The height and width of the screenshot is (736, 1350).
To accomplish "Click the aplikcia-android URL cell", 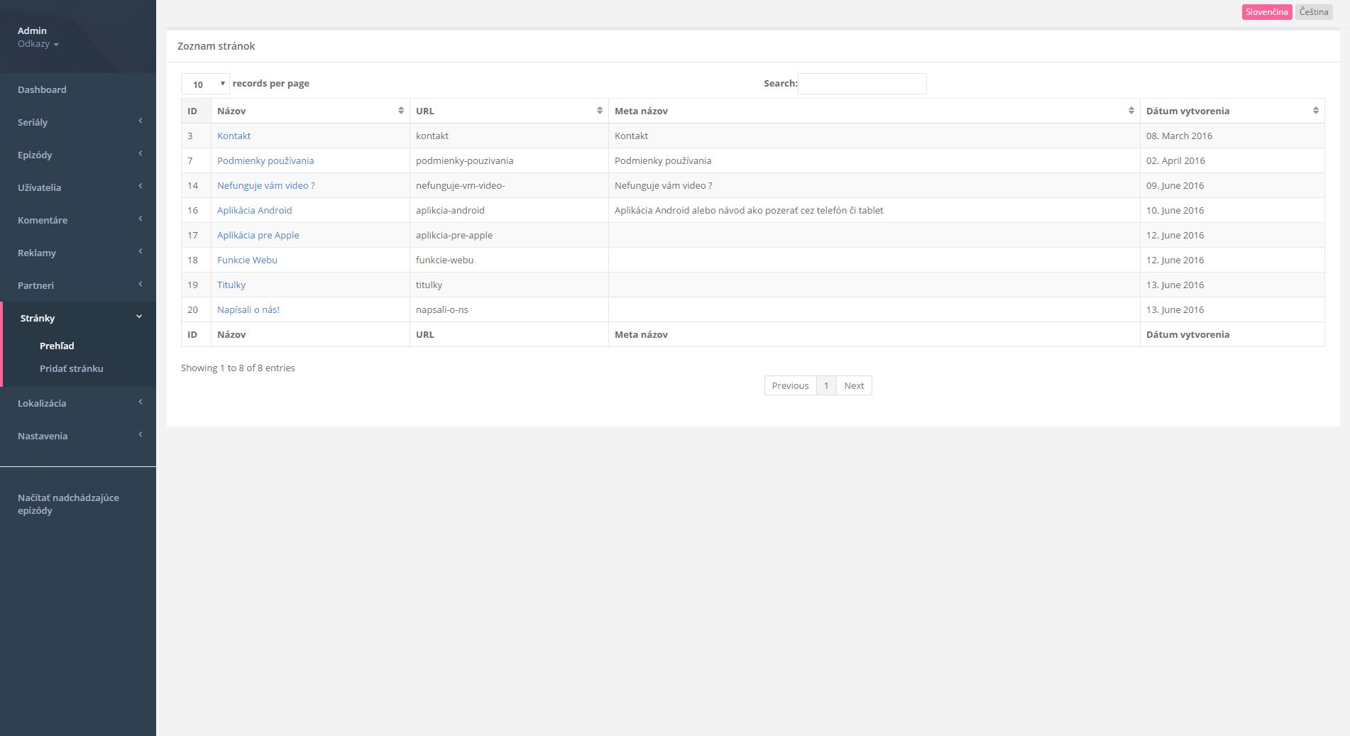I will (509, 210).
